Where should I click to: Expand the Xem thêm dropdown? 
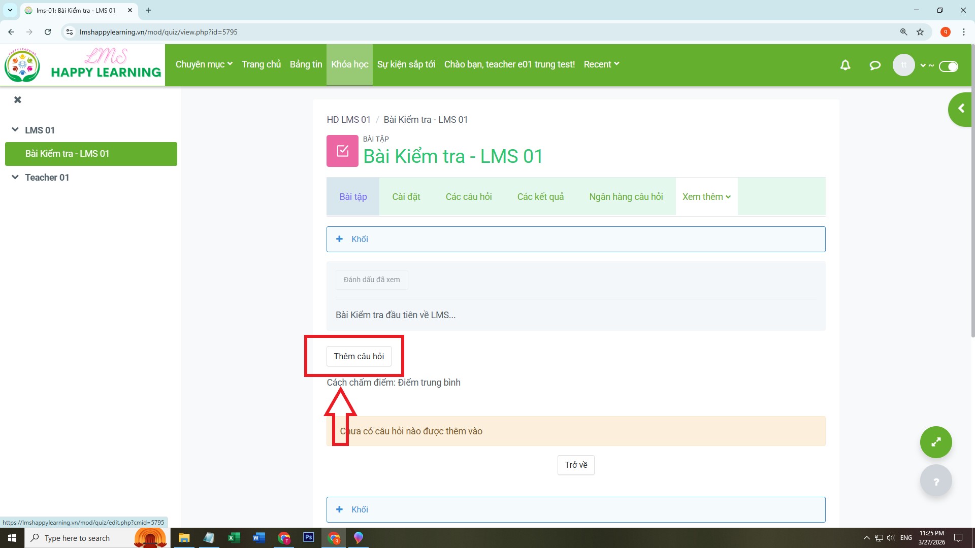click(706, 197)
